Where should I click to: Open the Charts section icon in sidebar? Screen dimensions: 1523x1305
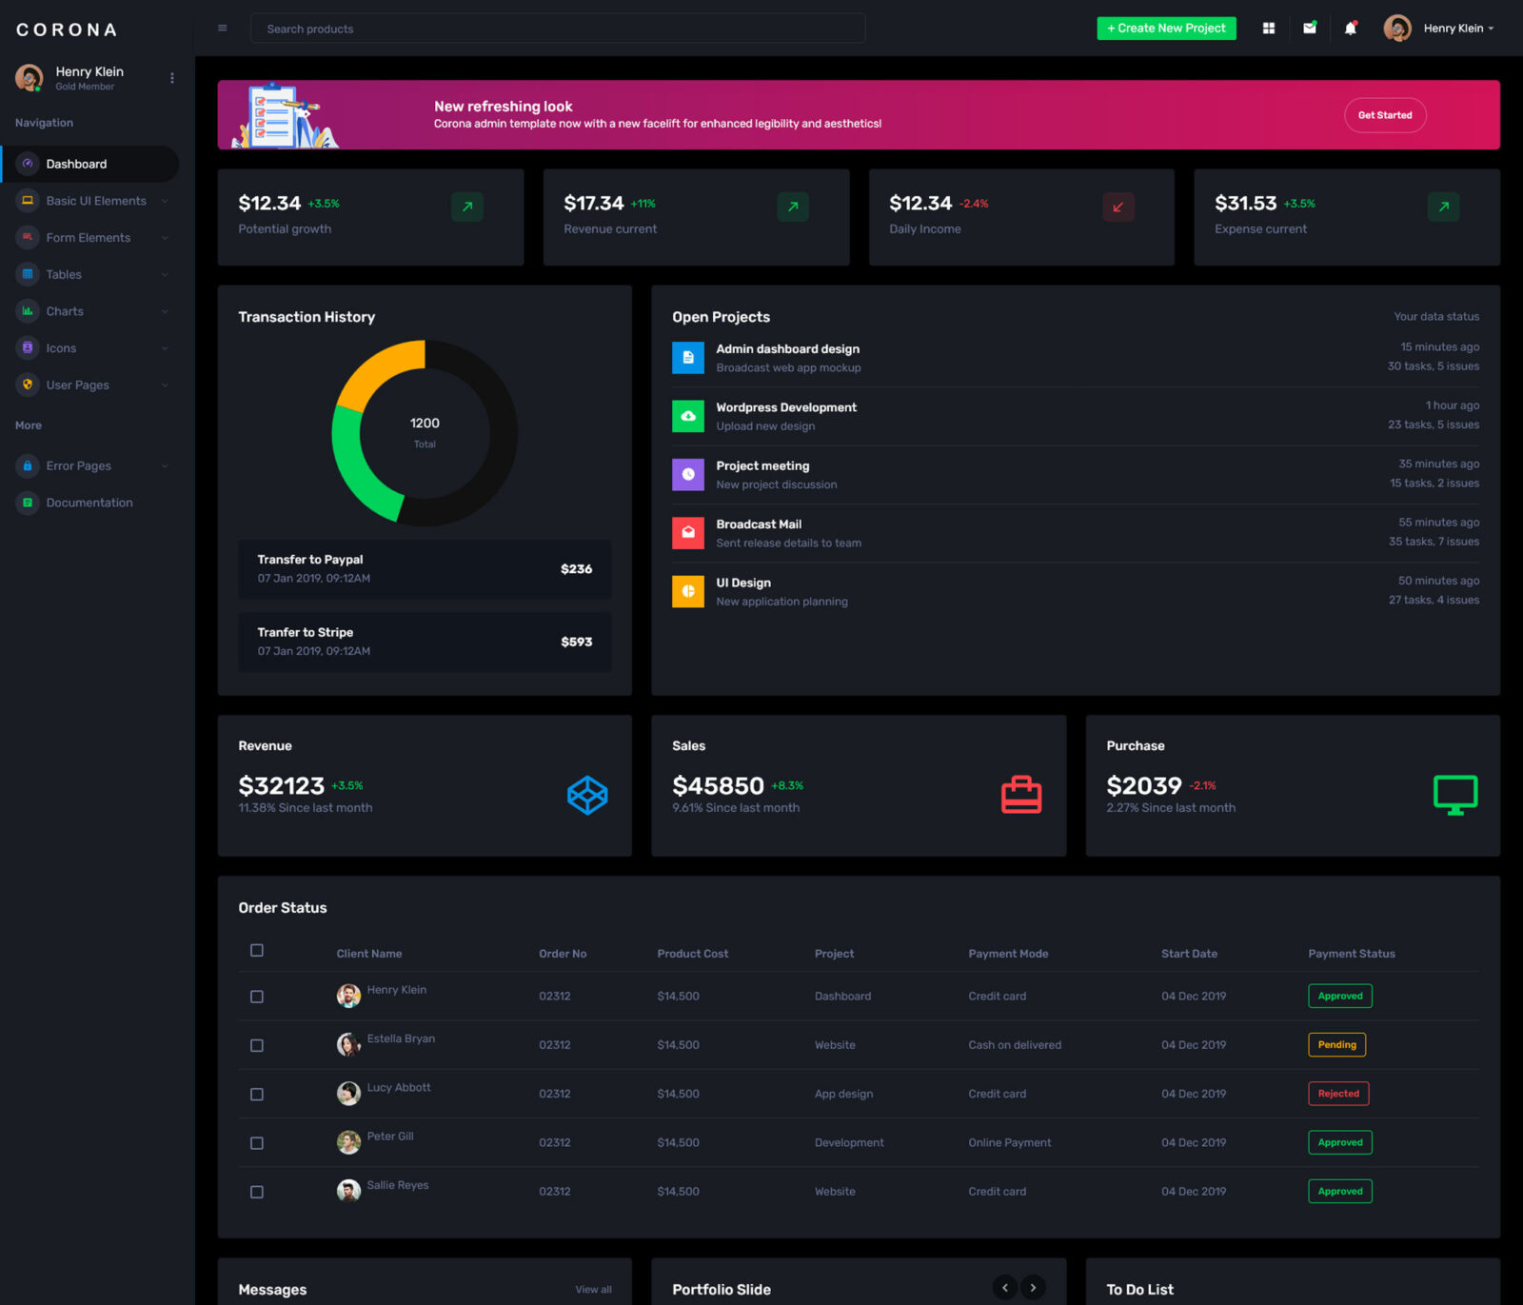pos(27,311)
